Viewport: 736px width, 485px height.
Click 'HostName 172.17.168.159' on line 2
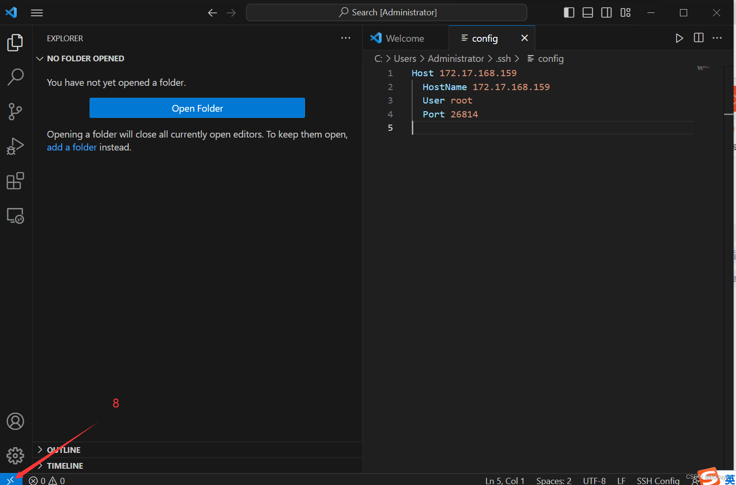(486, 87)
